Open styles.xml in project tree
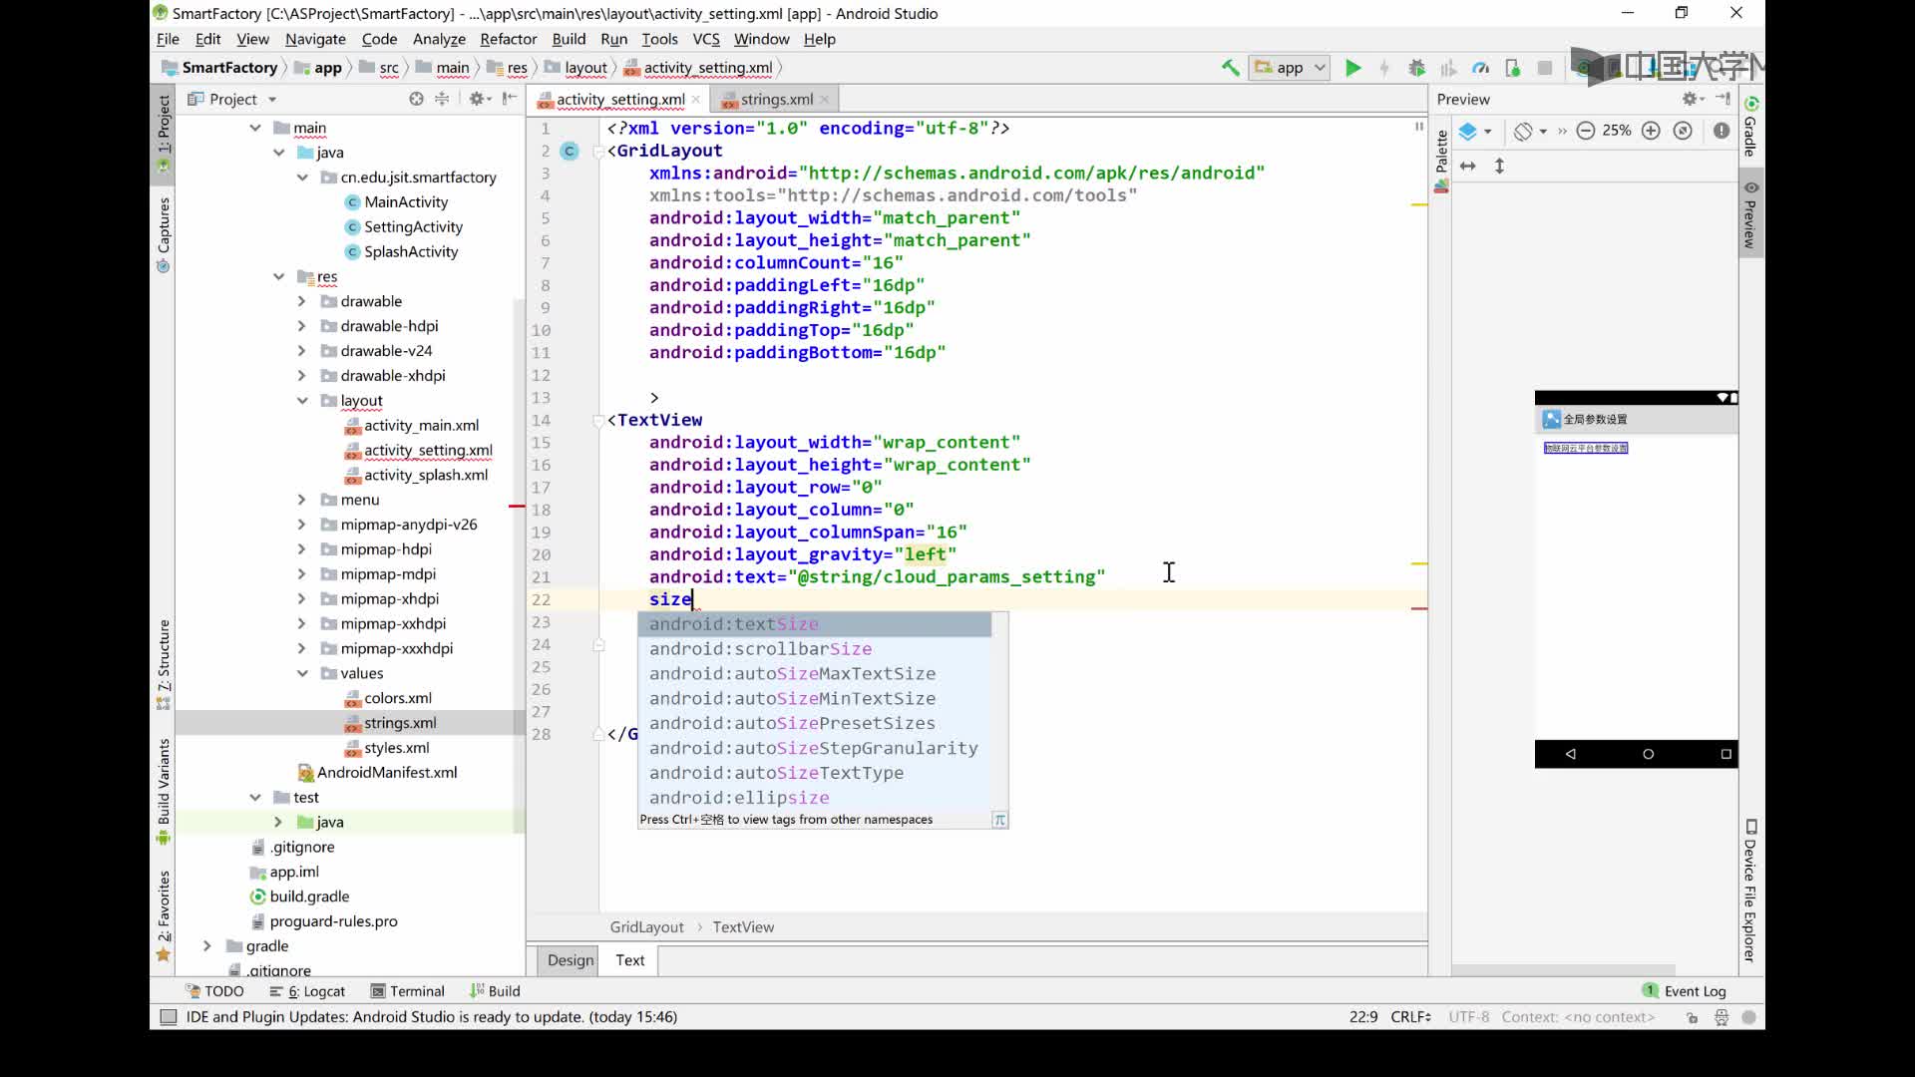The width and height of the screenshot is (1915, 1077). point(396,748)
